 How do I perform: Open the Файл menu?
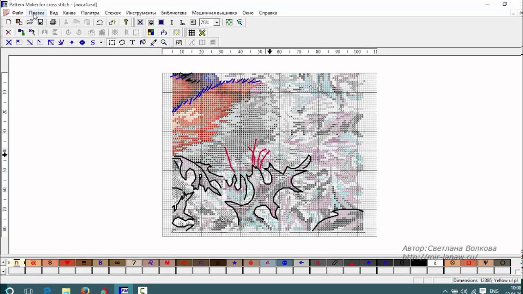tap(18, 13)
